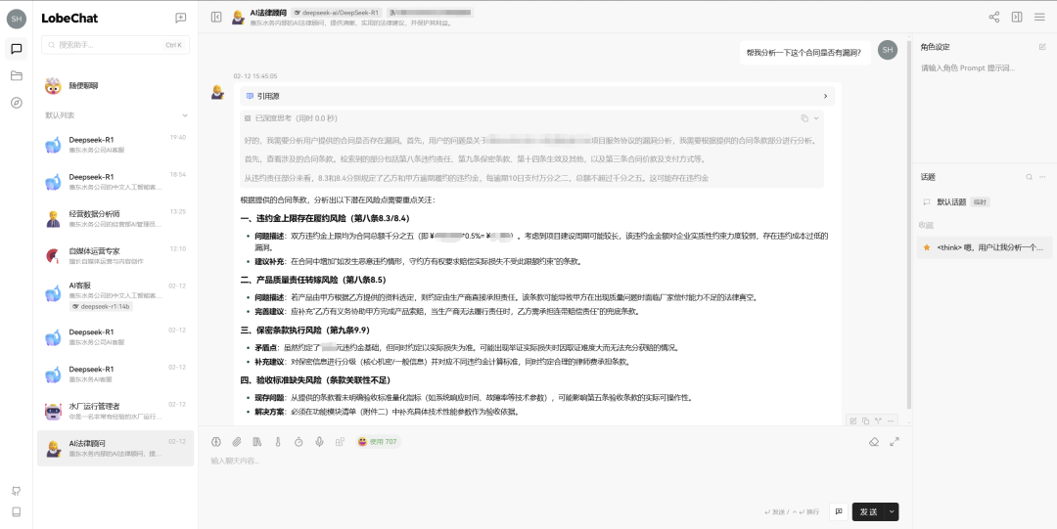Open the Files folder icon in sidebar
Screen dimensions: 1057x529
17,75
